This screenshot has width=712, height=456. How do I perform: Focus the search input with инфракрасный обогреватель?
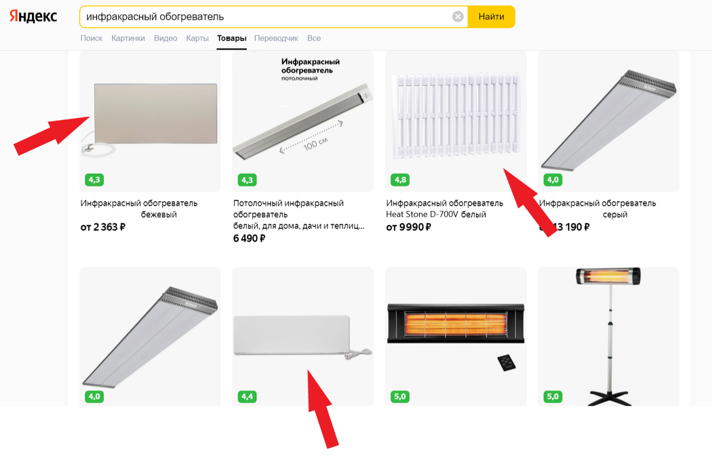pos(267,17)
